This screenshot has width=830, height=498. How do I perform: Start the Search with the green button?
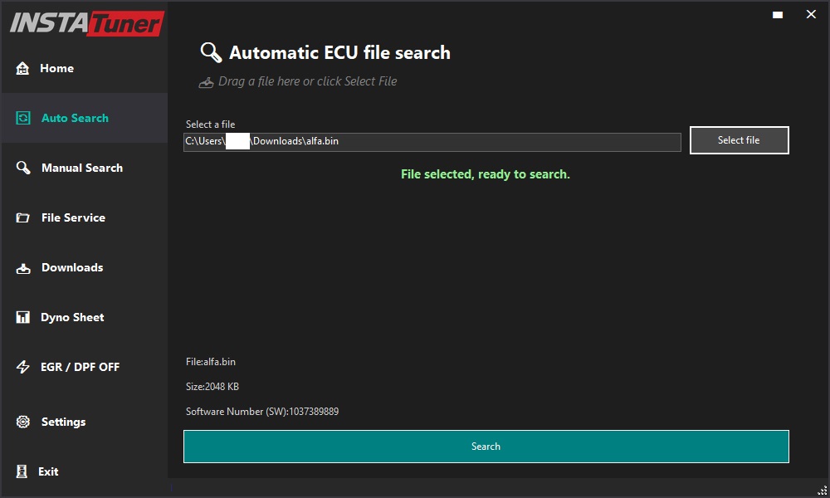tap(486, 446)
